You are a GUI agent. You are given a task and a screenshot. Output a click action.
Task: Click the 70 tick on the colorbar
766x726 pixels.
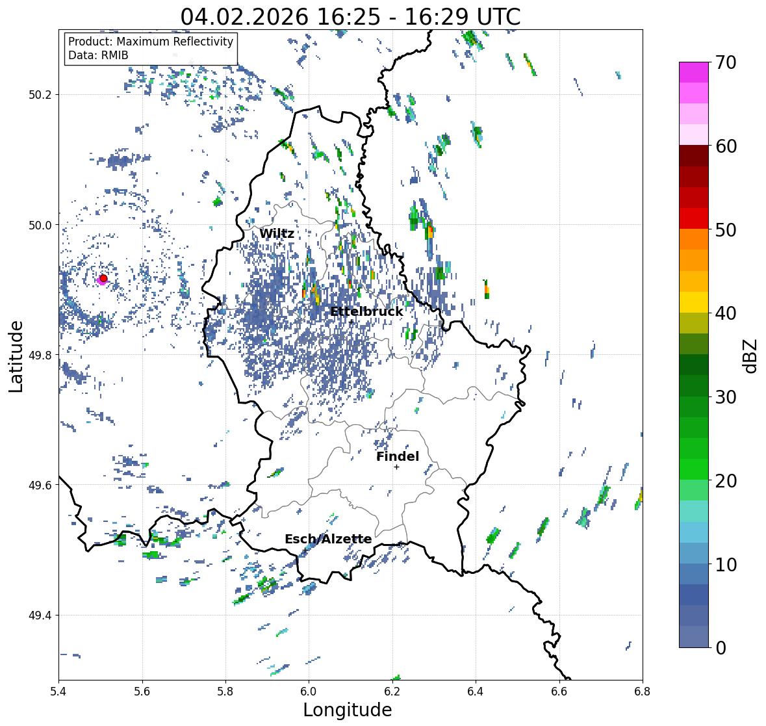click(726, 62)
